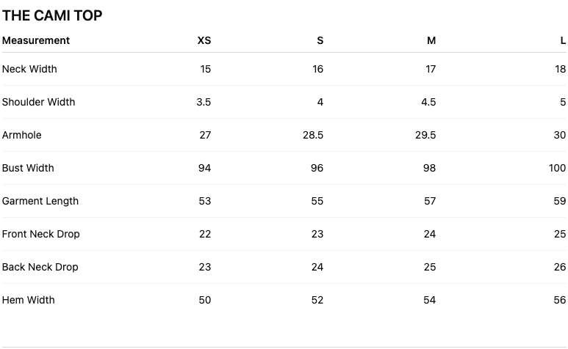
Task: Click Bust Width value 100 for L
Action: (557, 168)
